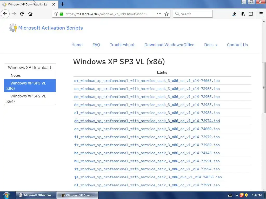Click the browser Search box
This screenshot has height=199, width=266.
(193, 14)
